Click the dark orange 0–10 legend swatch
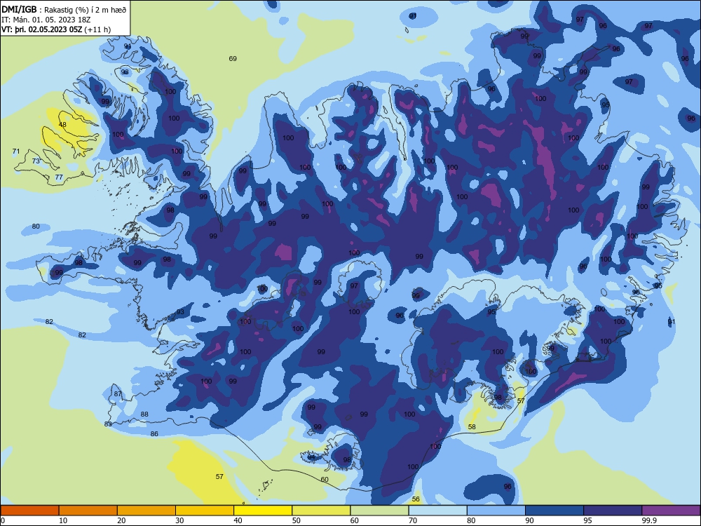This screenshot has width=701, height=526. 29,511
